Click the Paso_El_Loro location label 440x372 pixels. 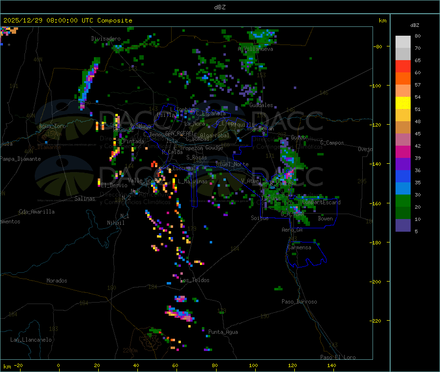pos(338,357)
